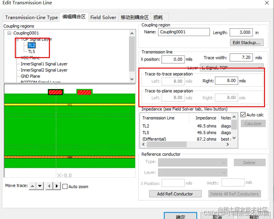
Task: Move trace up arrow button
Action: click(33, 186)
